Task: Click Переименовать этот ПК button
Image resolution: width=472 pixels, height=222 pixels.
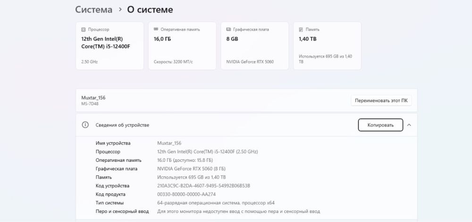Action: click(x=381, y=101)
